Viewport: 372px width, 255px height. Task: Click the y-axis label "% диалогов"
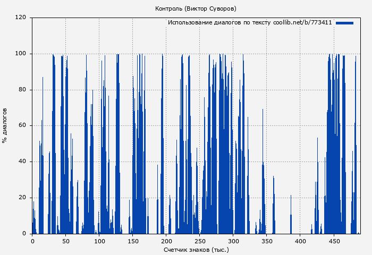point(5,125)
